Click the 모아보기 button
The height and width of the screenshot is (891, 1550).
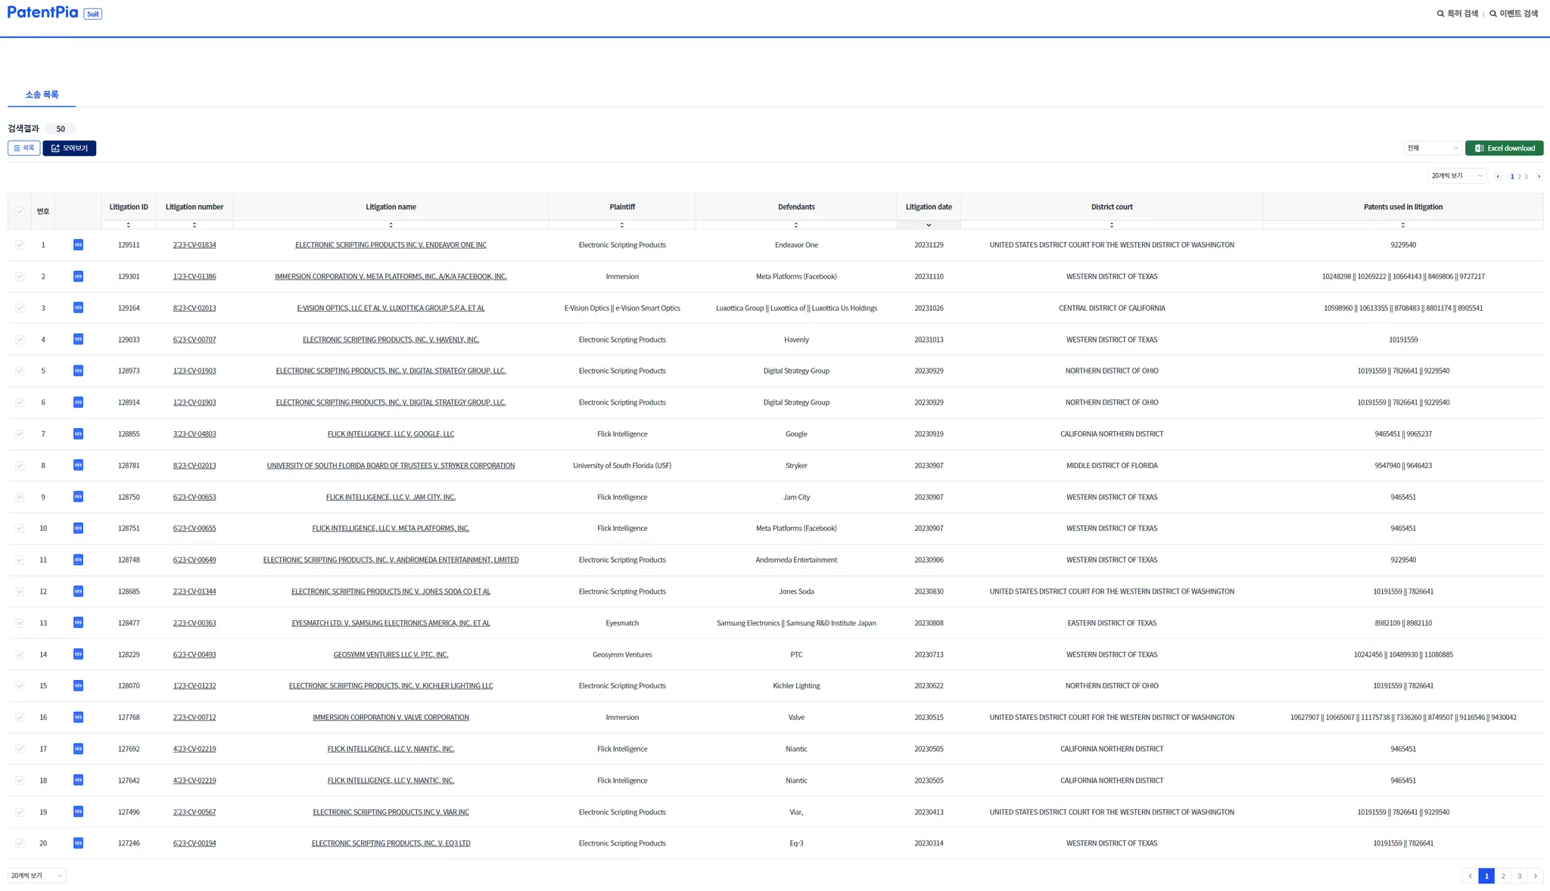(70, 148)
